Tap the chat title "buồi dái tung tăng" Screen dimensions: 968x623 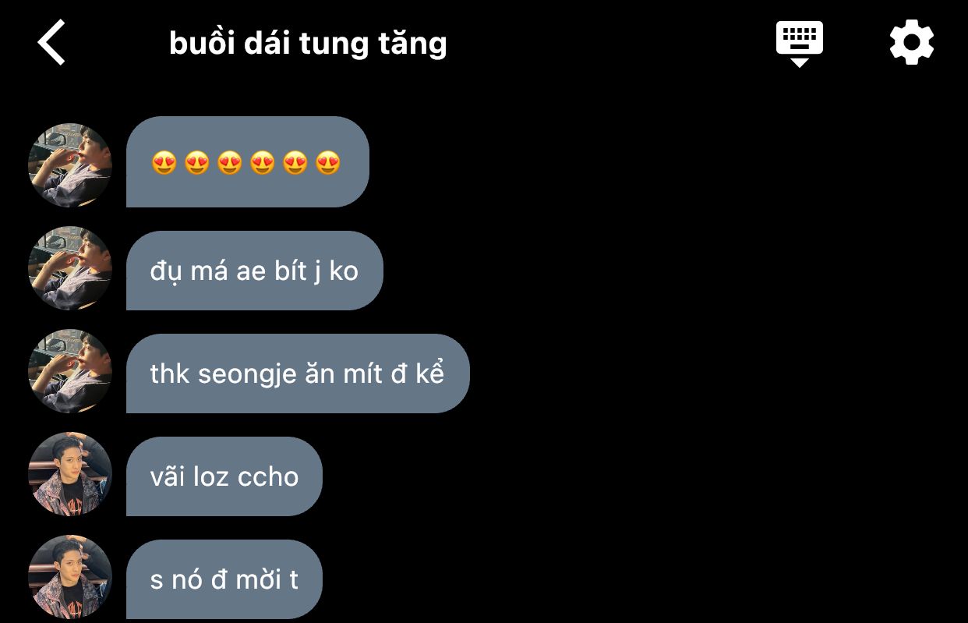tap(308, 43)
